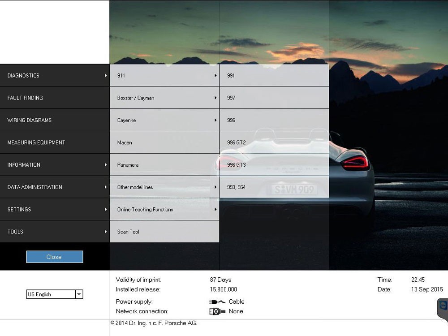Pick the 991 model variant
This screenshot has width=448, height=336.
[x=274, y=76]
